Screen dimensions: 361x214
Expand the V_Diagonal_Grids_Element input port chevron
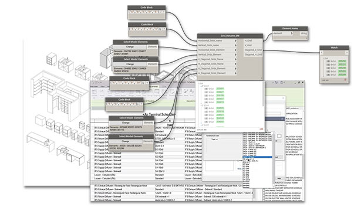tap(235, 69)
